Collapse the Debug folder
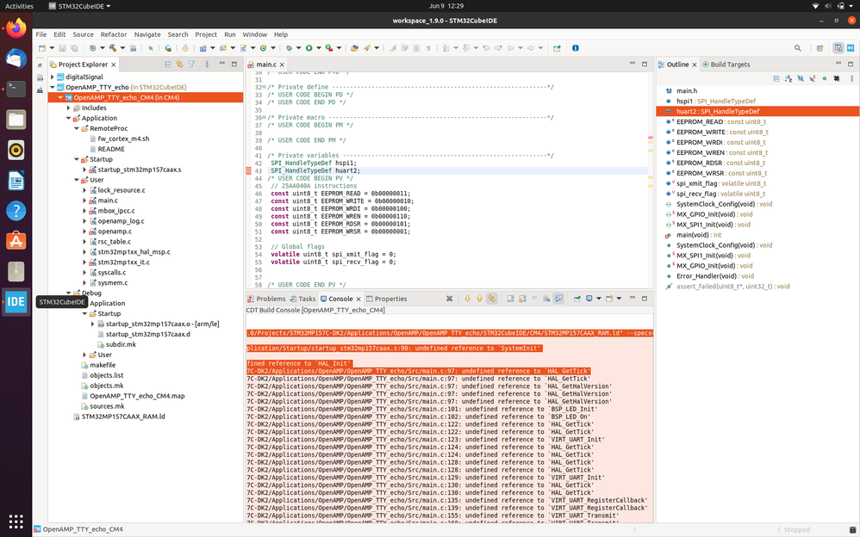 tap(69, 293)
